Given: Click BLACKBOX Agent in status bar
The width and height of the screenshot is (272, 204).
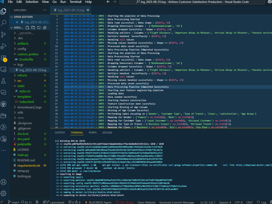Looking at the screenshot, I should pyautogui.click(x=98, y=202).
